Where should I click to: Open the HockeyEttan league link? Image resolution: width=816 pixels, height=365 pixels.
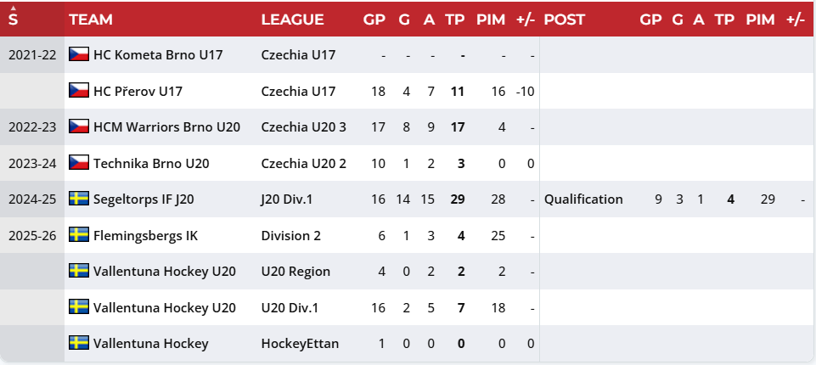point(300,344)
